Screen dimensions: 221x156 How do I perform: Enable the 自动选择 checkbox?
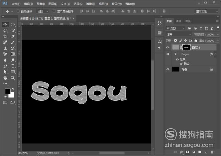click(x=18, y=11)
